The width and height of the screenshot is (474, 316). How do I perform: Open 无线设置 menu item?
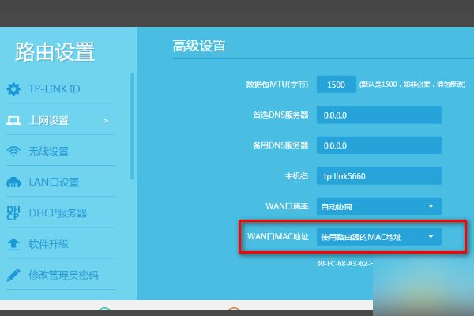48,151
